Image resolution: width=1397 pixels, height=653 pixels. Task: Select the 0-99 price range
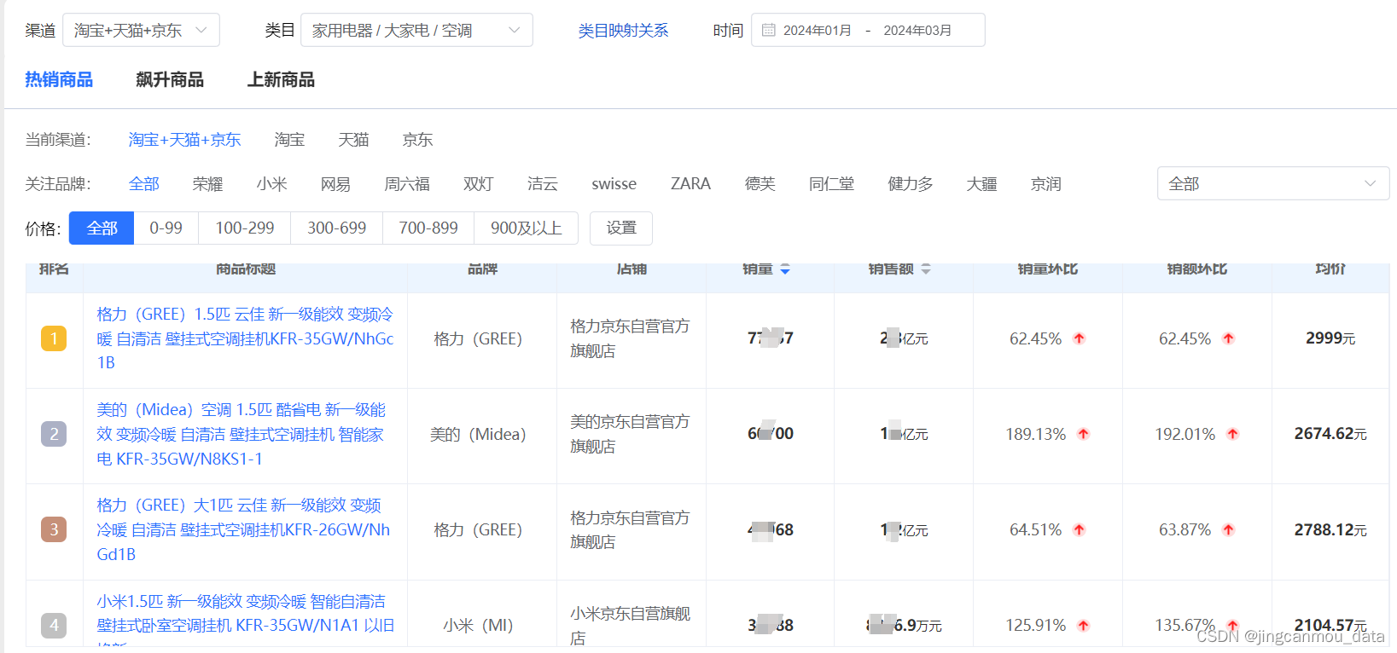(x=166, y=228)
